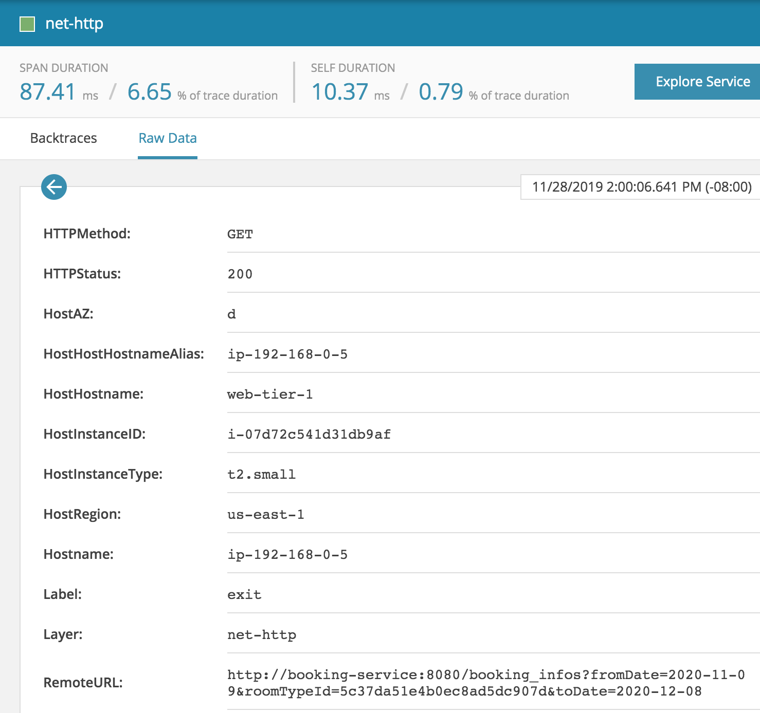The image size is (760, 713).
Task: Switch to the Backtraces tab
Action: click(x=64, y=138)
